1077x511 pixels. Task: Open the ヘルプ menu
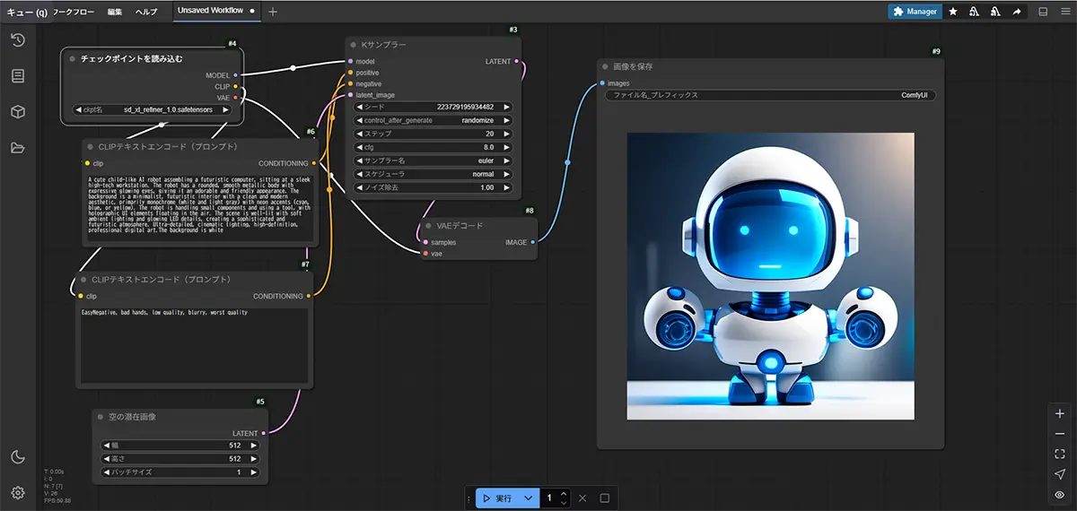[146, 12]
